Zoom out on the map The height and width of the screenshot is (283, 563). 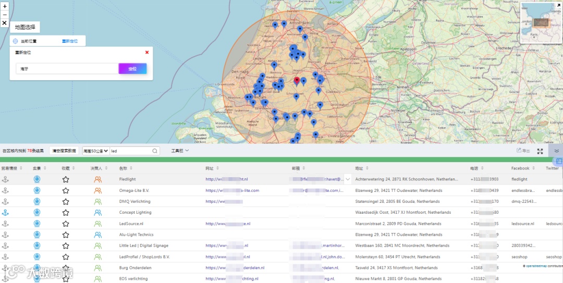pos(4,15)
